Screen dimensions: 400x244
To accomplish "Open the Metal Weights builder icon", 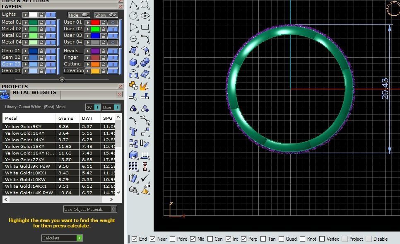I will (x=5, y=95).
